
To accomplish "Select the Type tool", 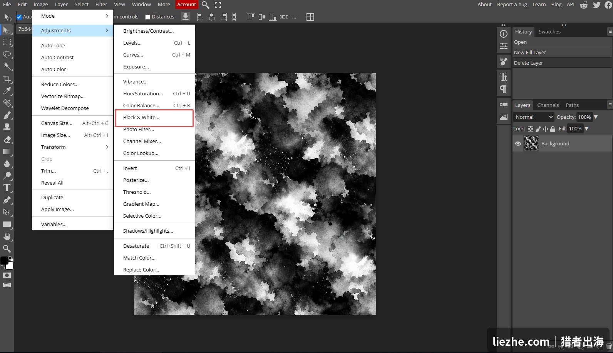I will (x=7, y=188).
